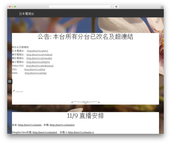Click the yellow minimize window button
The image size is (171, 144).
tap(12, 7)
